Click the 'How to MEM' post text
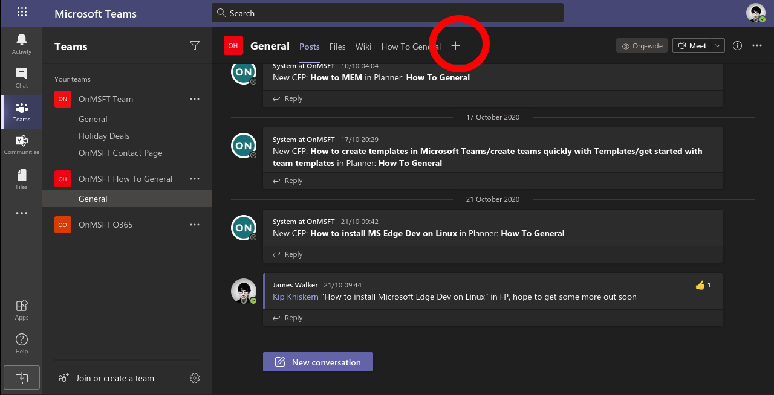Image resolution: width=774 pixels, height=395 pixels. (336, 77)
